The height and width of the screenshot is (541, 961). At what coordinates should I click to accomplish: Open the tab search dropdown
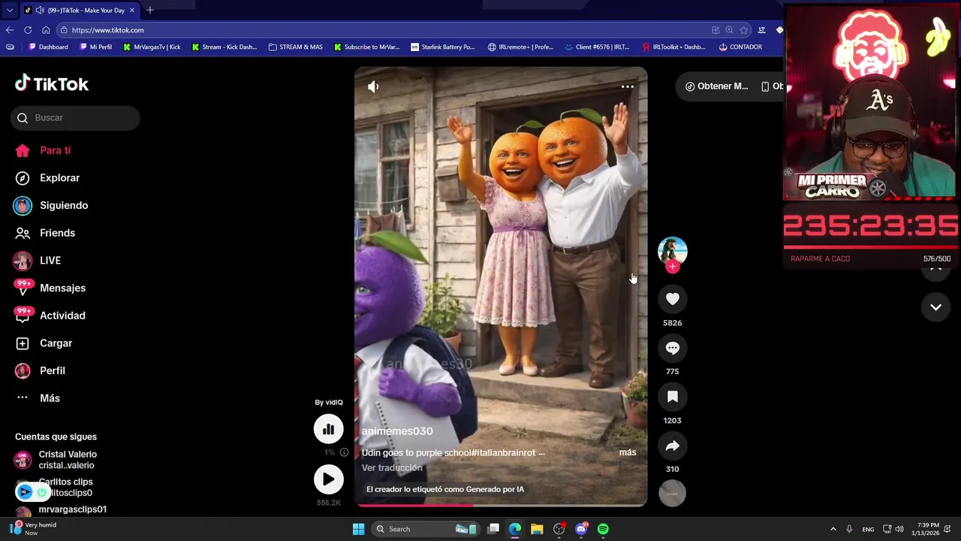10,11
